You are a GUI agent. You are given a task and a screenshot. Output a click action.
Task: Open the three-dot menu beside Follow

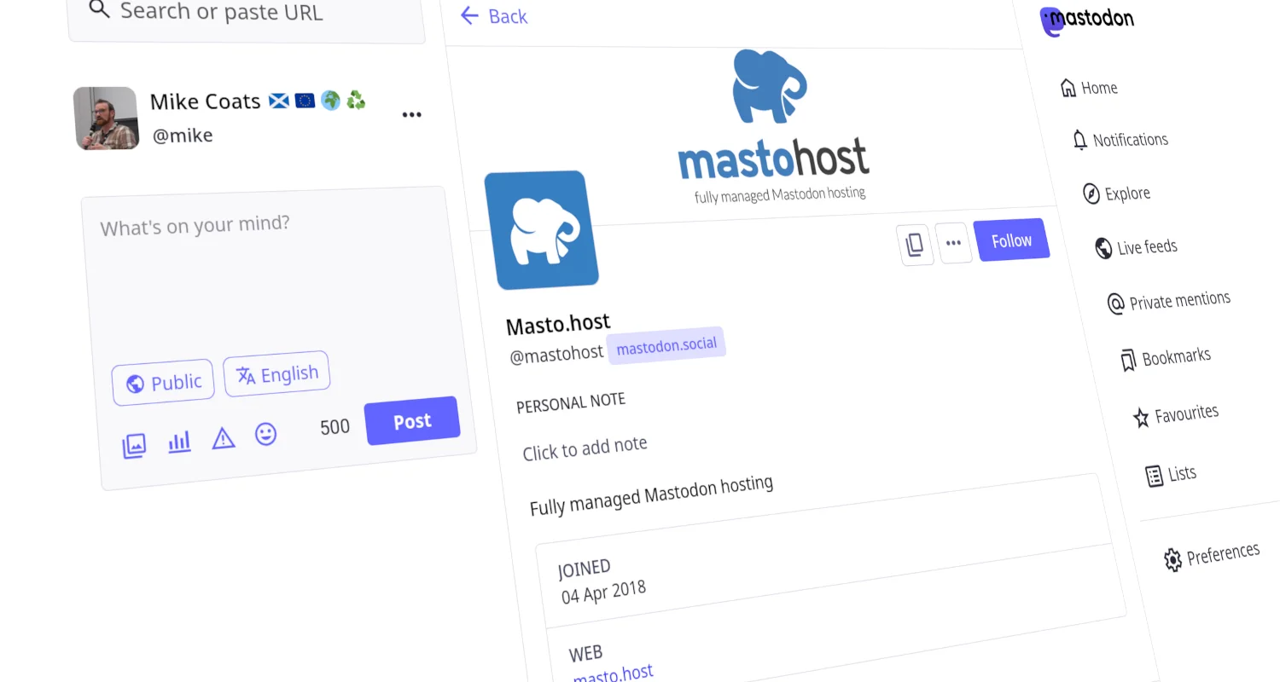click(954, 243)
